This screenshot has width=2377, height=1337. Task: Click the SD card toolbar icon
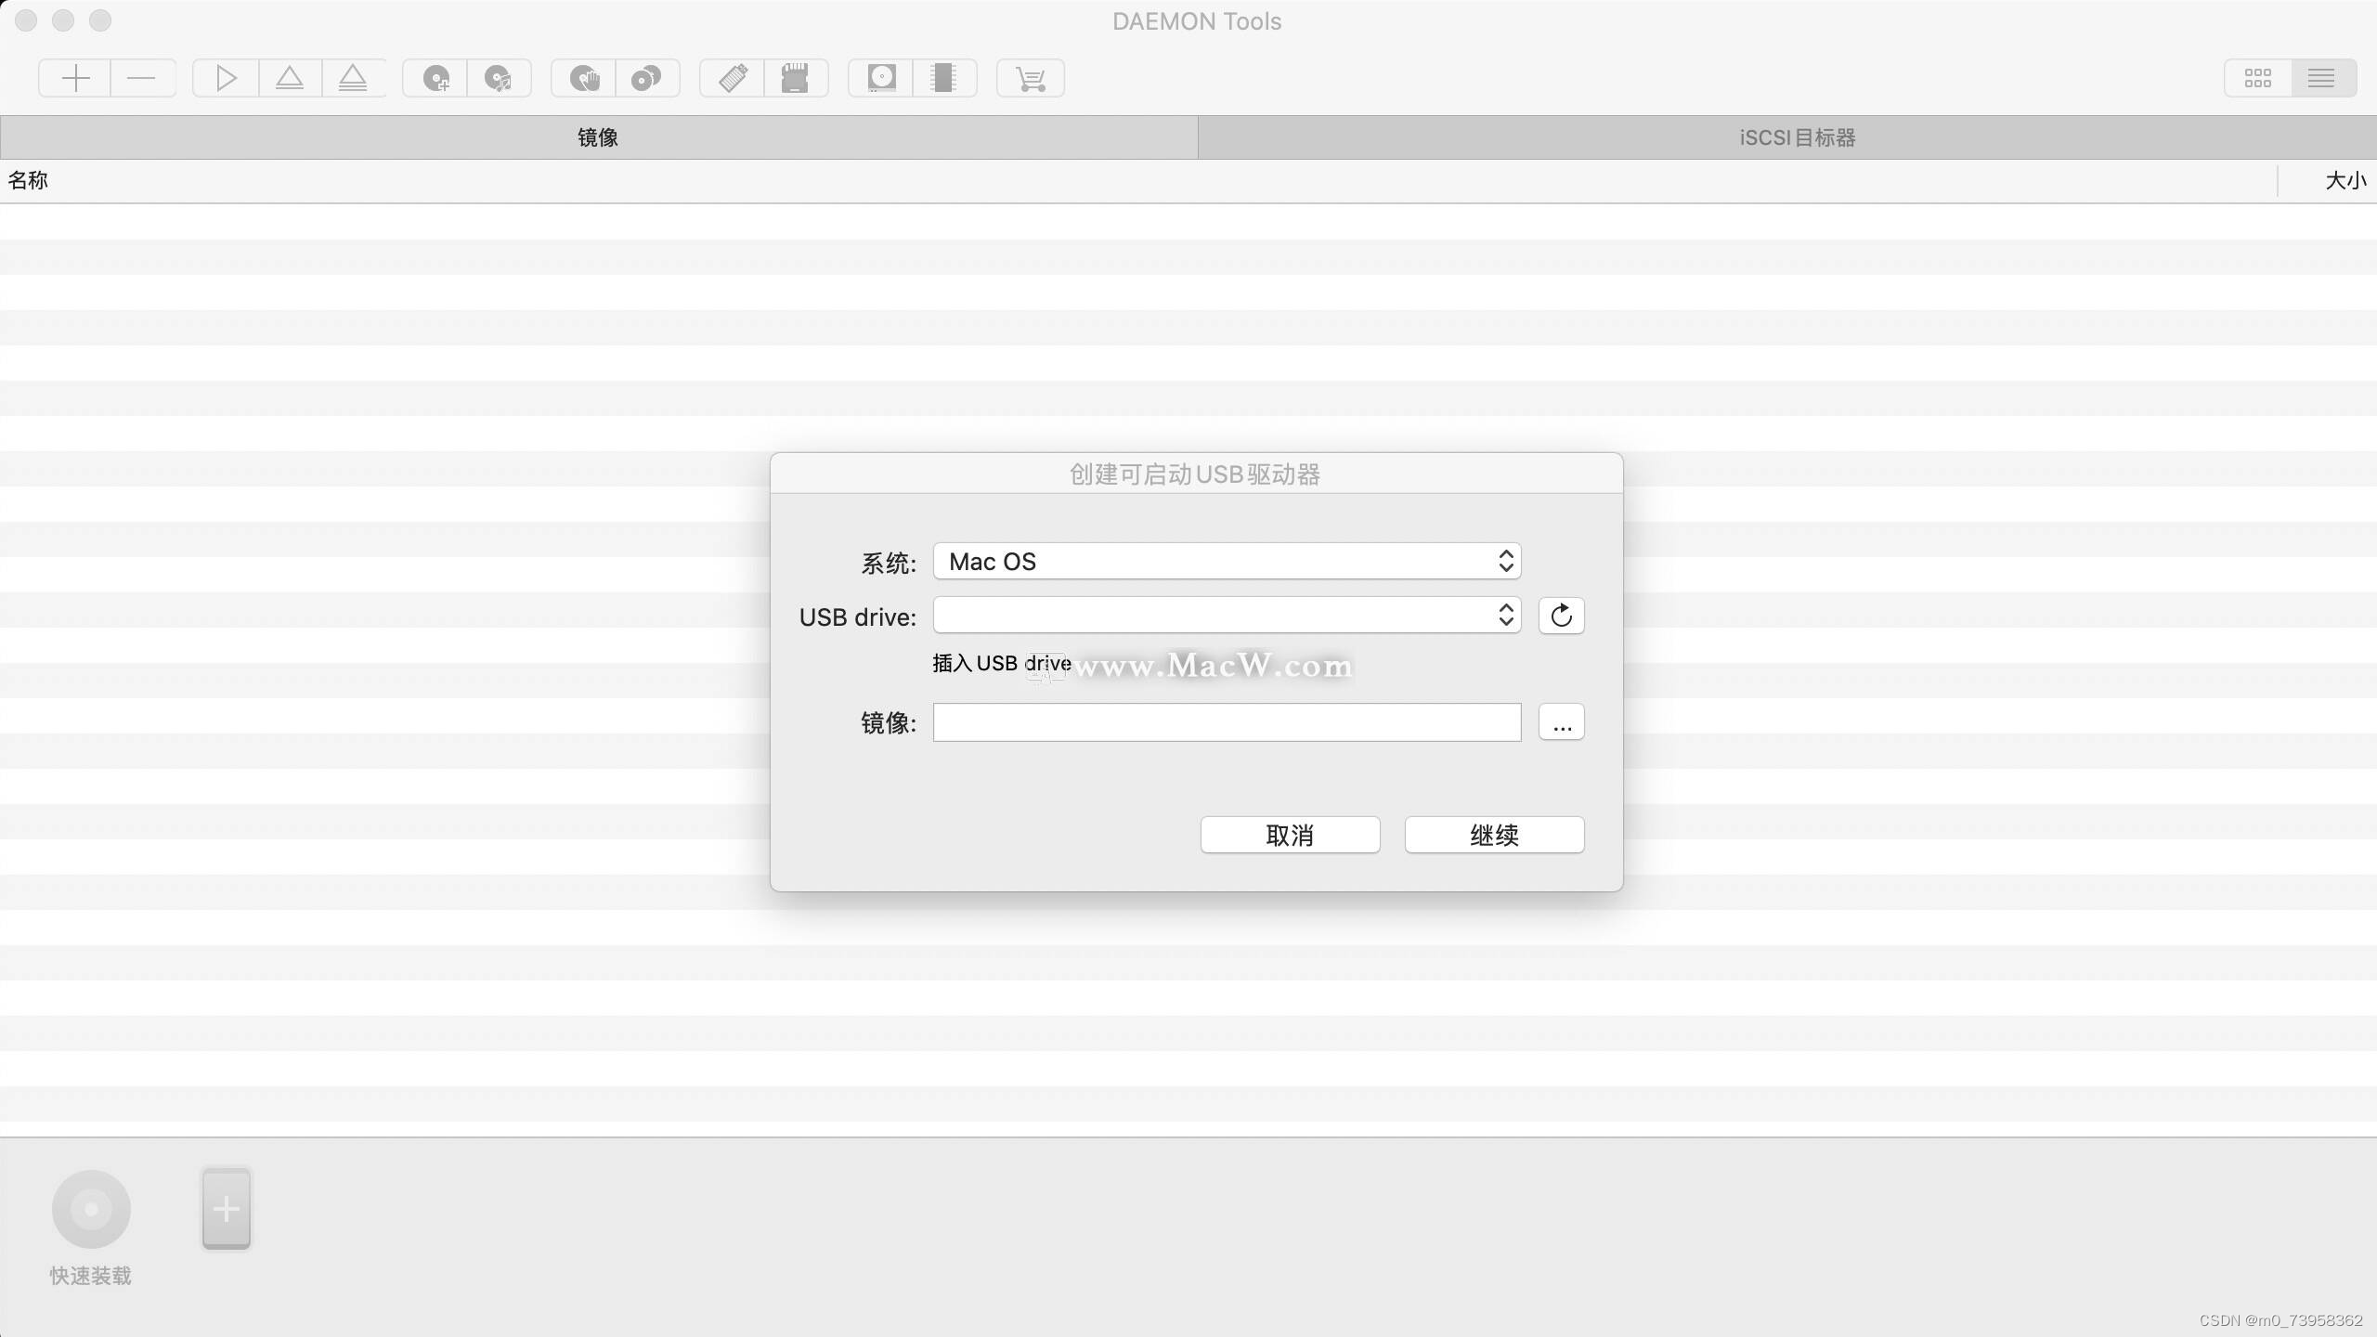[795, 78]
